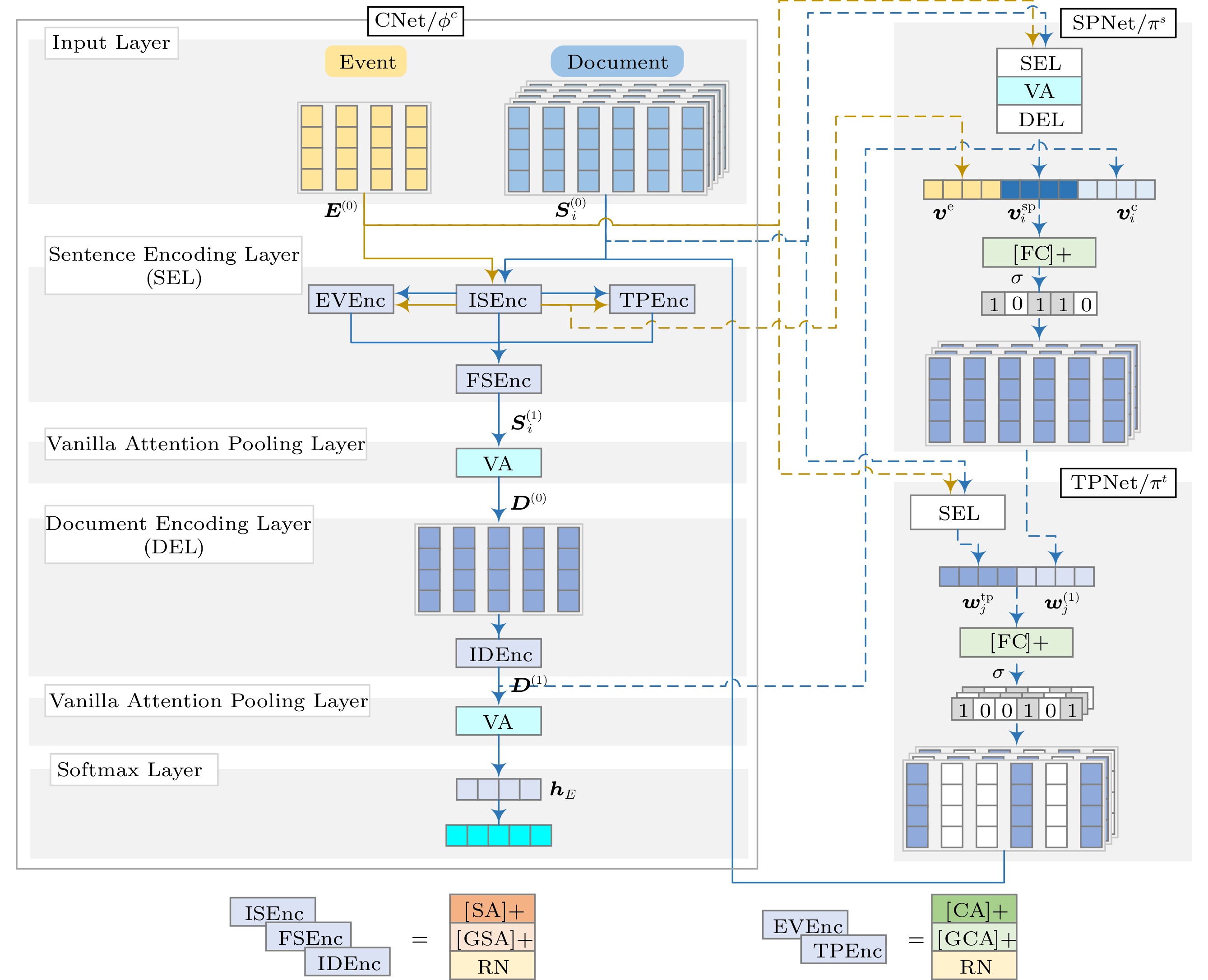Click the EVEnc block in the sentence encoding layer
Image resolution: width=1208 pixels, height=980 pixels.
(x=351, y=299)
